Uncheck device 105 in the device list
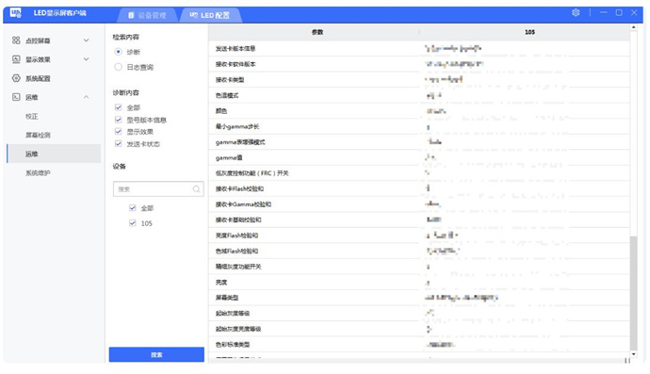The image size is (650, 374). pos(133,223)
